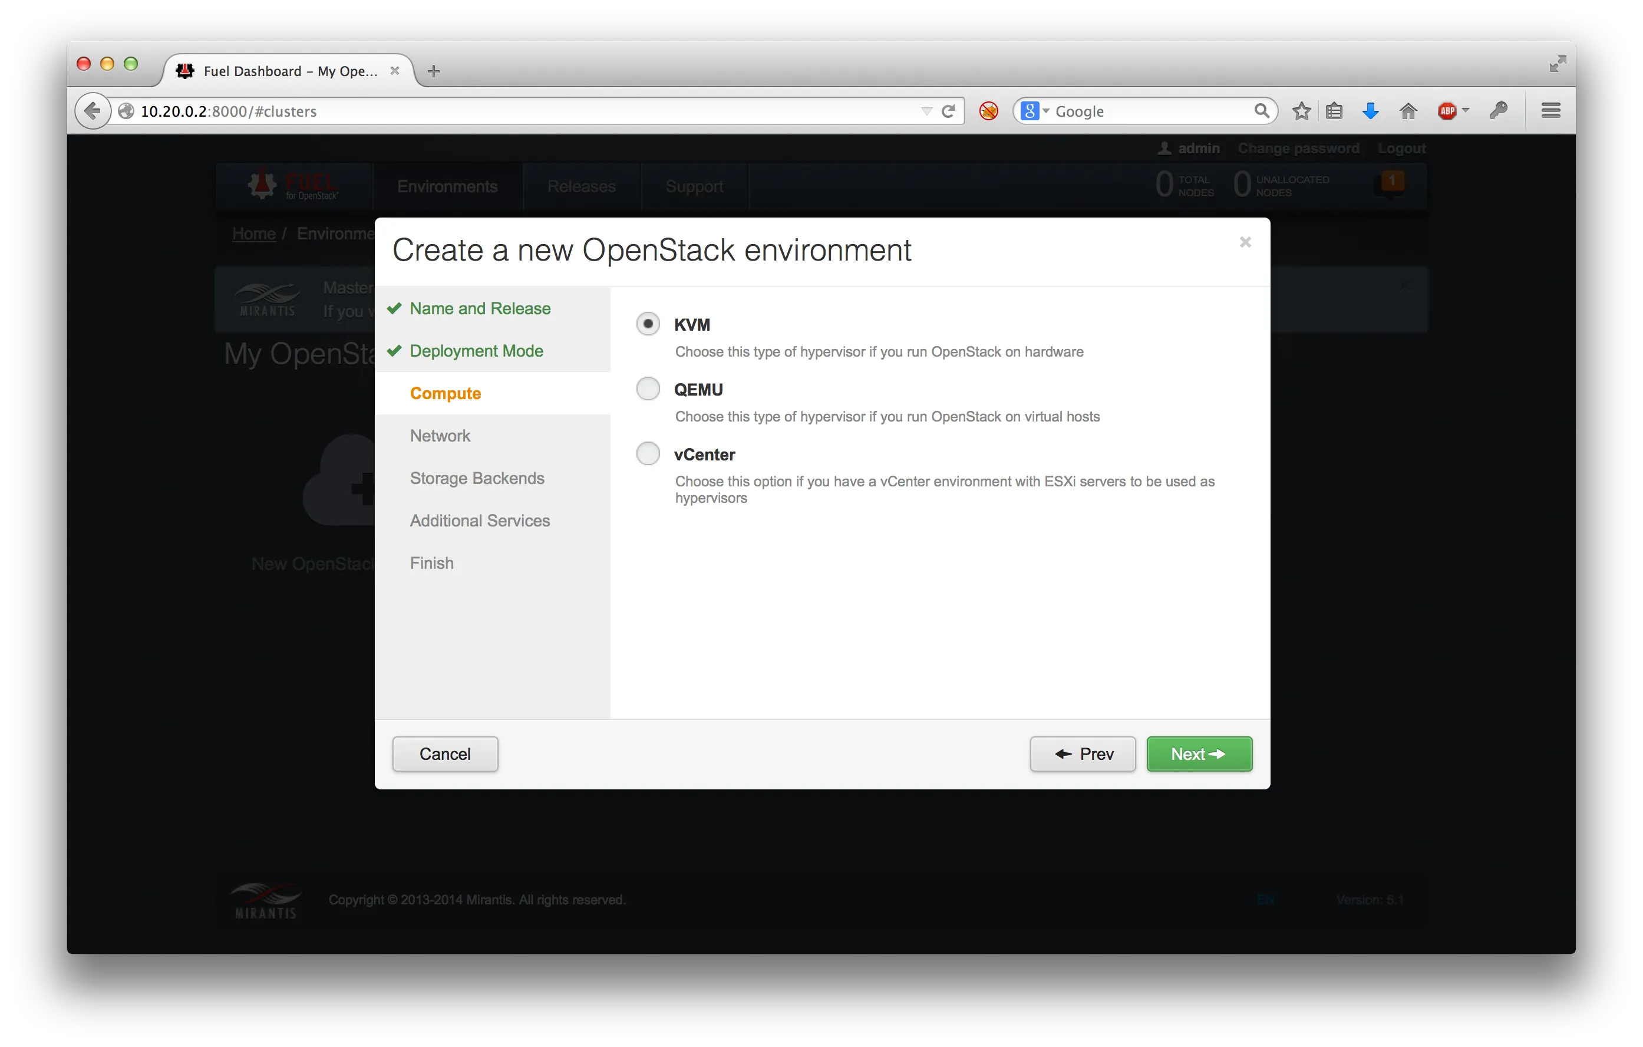1643x1047 pixels.
Task: Select the Compute wizard step
Action: (x=446, y=393)
